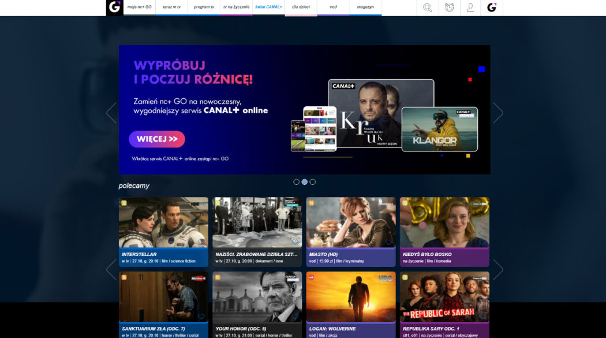Click 'dokument / inne' genre under Naziści
Screen dimensions: 606x338
(270, 261)
